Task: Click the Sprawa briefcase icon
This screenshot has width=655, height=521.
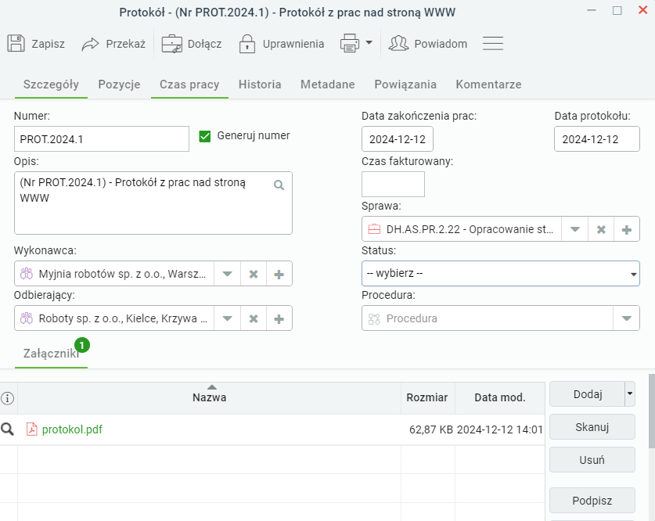Action: [x=374, y=229]
